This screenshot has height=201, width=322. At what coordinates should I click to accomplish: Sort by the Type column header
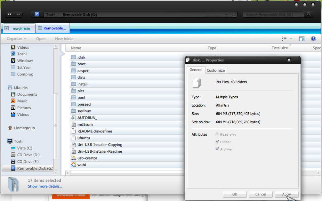(237, 48)
